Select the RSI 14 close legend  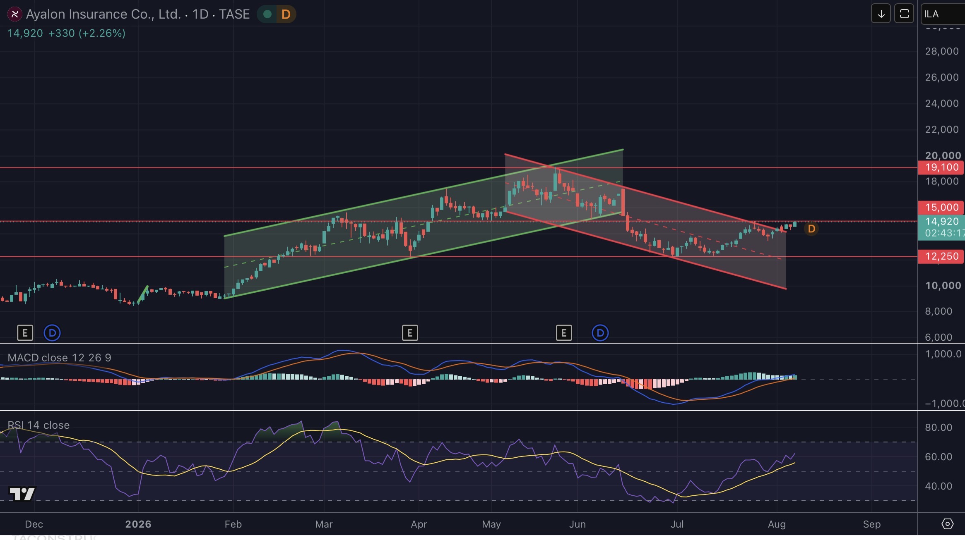click(39, 425)
